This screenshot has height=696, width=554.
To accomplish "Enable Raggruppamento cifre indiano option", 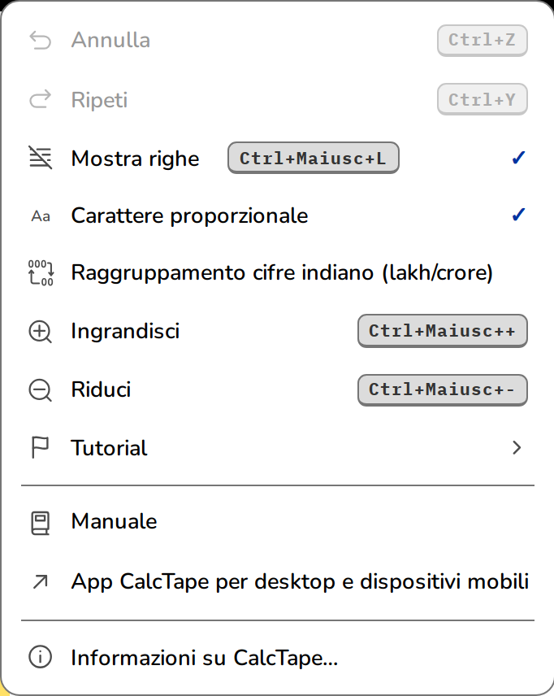I will [x=278, y=272].
